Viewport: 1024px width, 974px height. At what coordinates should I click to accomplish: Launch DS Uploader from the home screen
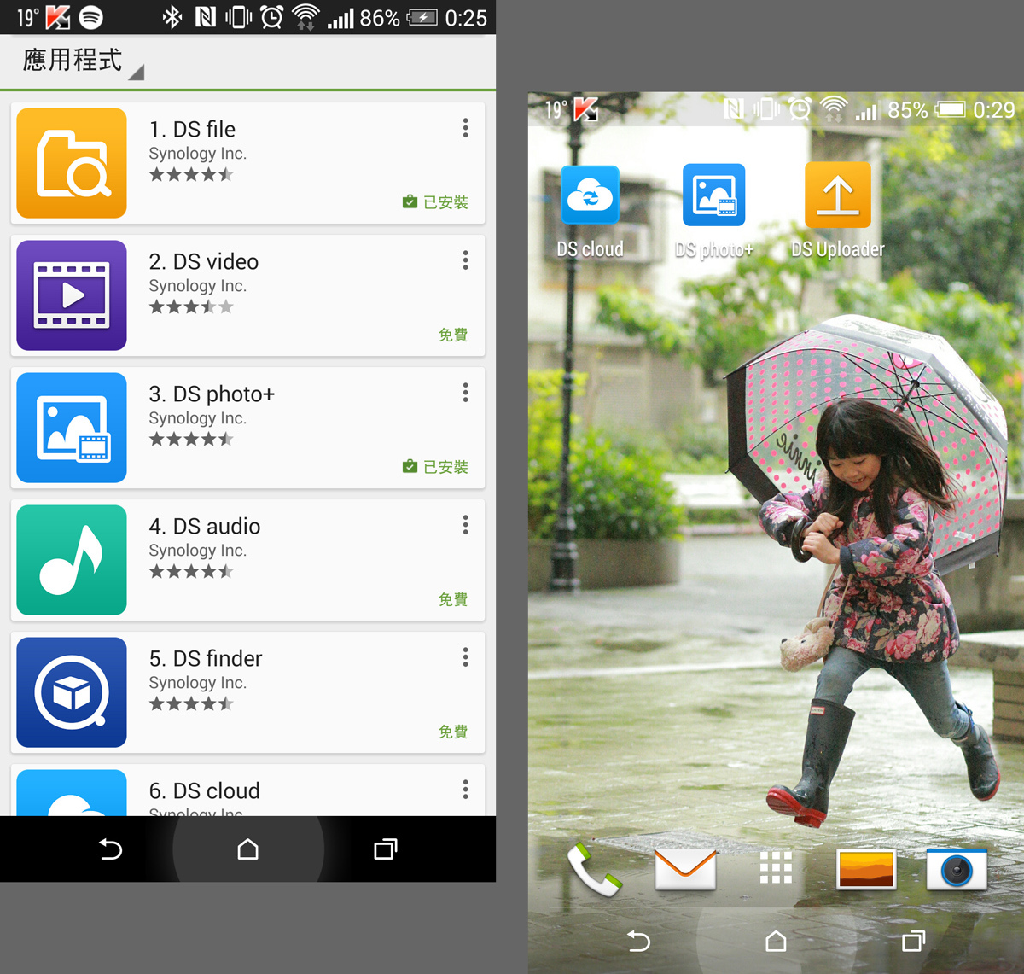[x=838, y=195]
